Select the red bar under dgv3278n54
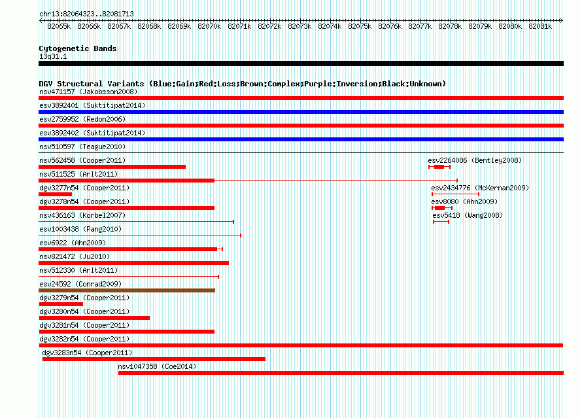582x418 pixels. tap(127, 208)
